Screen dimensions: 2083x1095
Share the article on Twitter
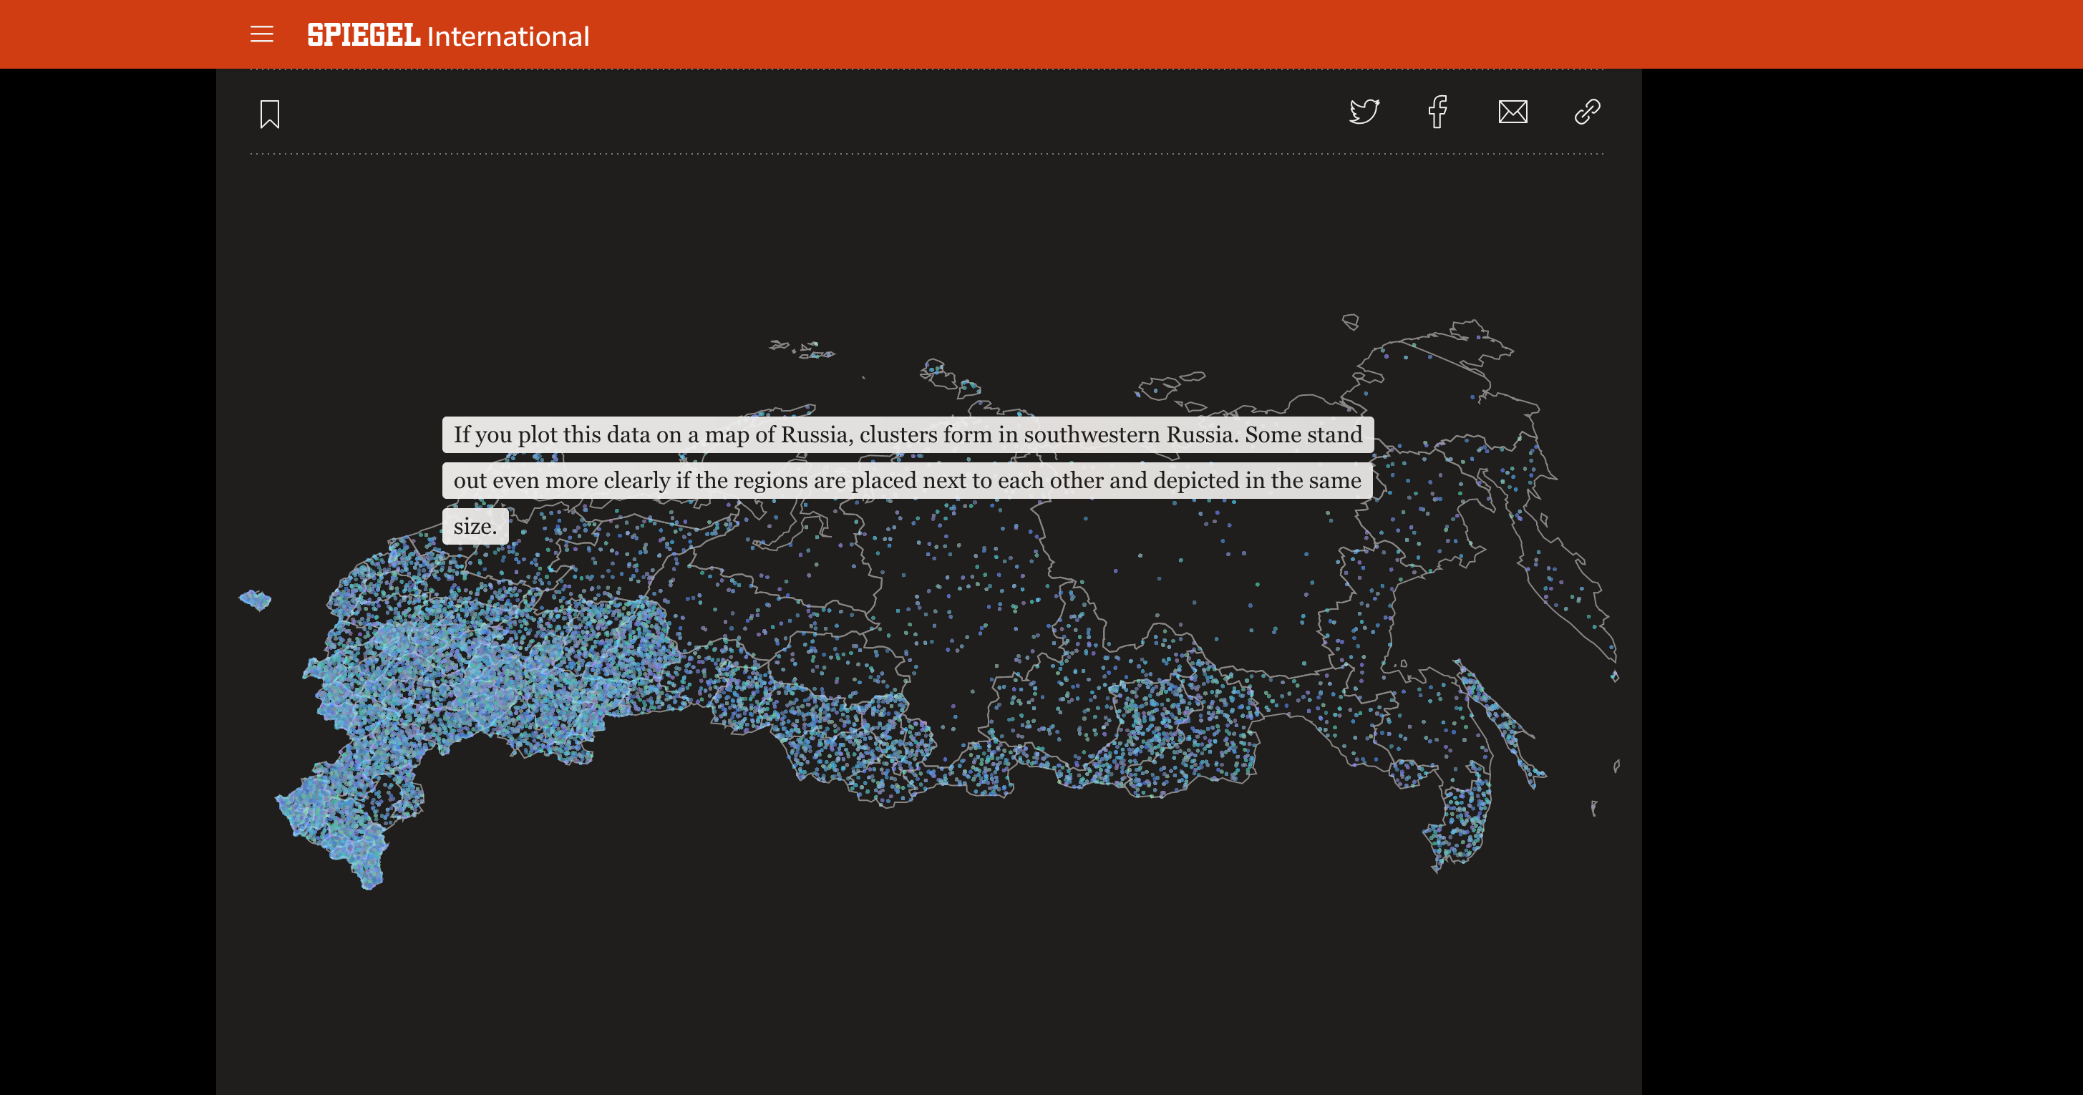(1364, 112)
